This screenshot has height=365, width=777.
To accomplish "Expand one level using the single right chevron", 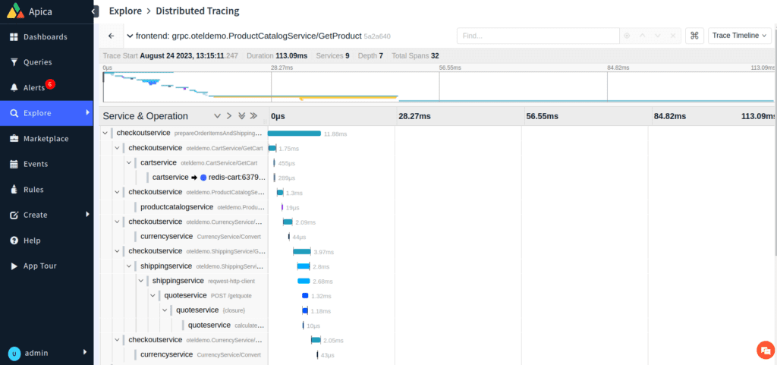I will (x=229, y=116).
